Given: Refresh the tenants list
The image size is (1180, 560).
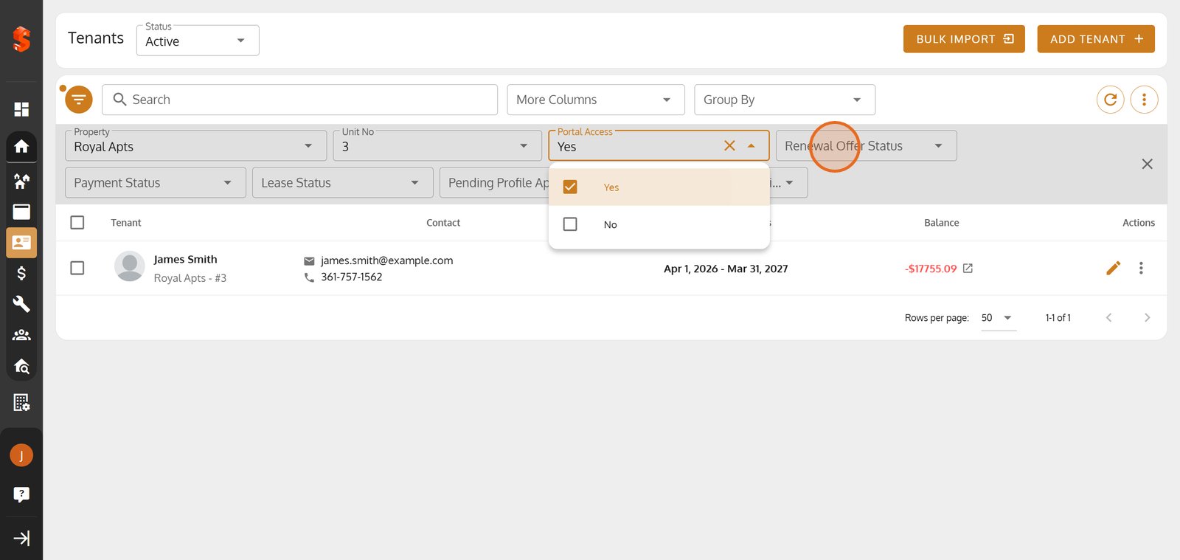Looking at the screenshot, I should [1110, 100].
